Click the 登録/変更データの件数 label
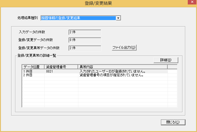 (36, 40)
